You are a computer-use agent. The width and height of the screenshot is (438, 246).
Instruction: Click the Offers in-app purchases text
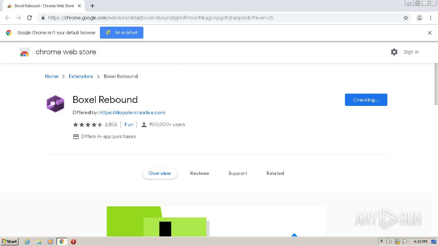(108, 137)
